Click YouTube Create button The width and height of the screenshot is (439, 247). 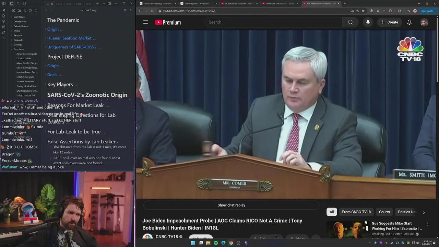389,22
